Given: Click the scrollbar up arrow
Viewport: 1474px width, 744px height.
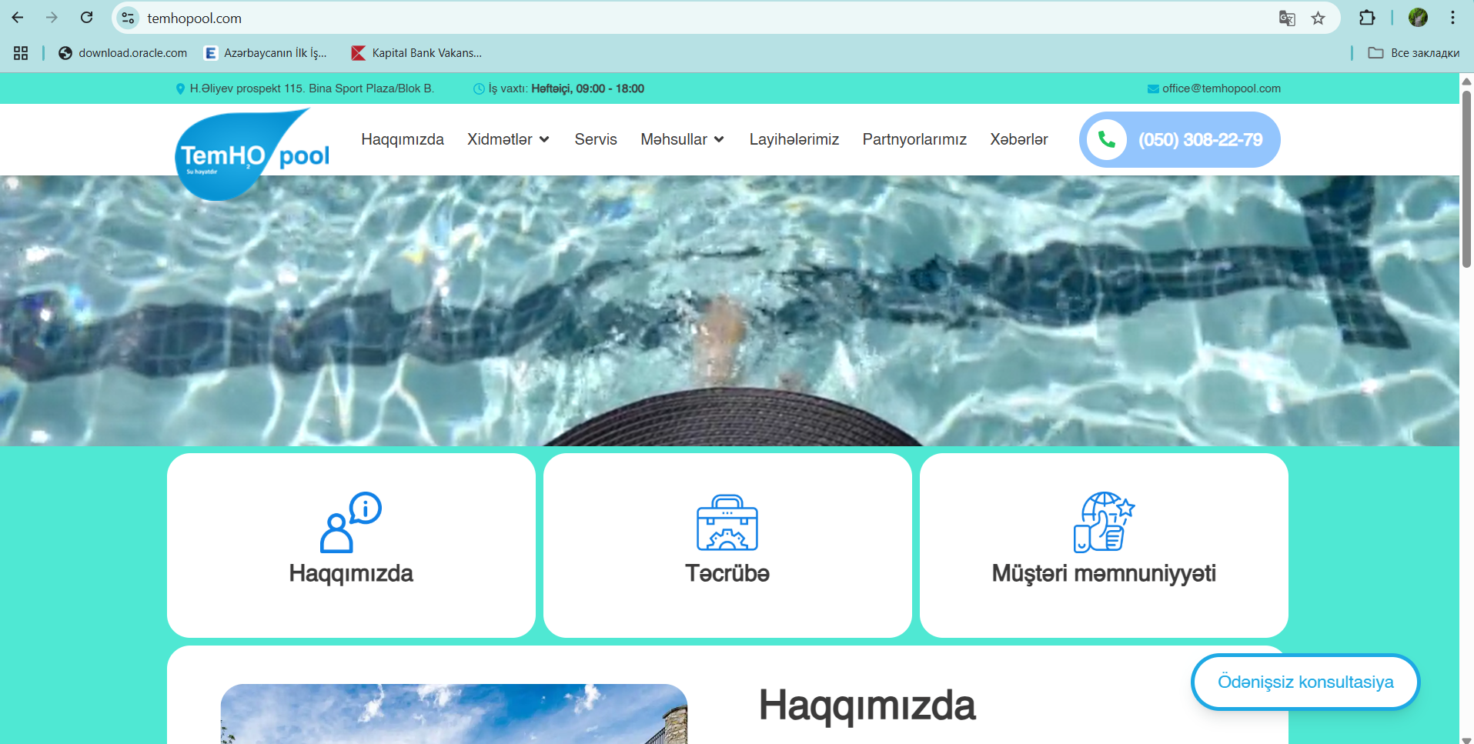Looking at the screenshot, I should (1466, 81).
